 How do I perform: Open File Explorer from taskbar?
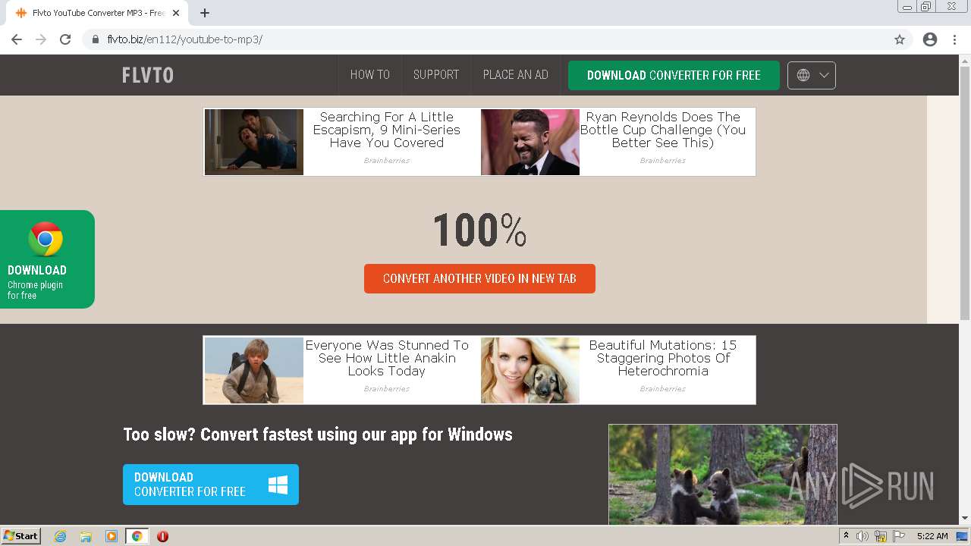pyautogui.click(x=86, y=536)
